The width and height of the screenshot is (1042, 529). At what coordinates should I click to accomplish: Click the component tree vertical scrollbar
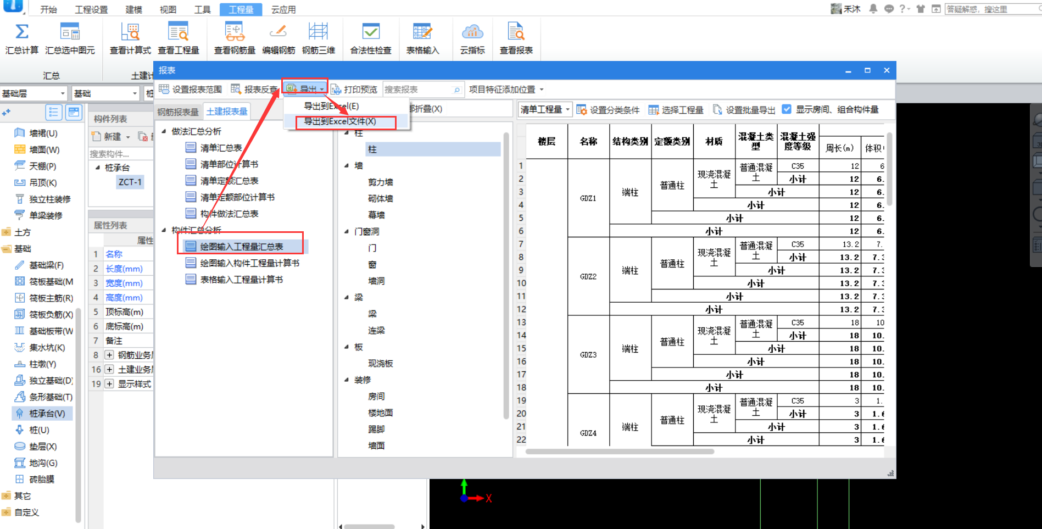506,275
